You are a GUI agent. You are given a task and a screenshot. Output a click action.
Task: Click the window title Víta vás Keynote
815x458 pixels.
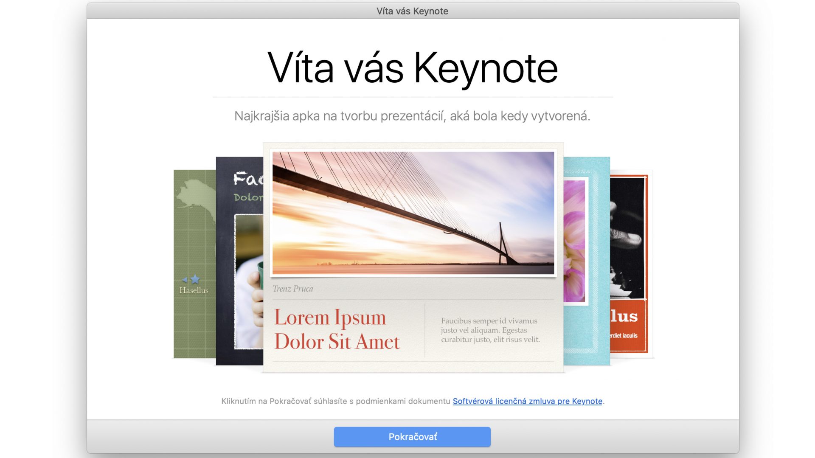pyautogui.click(x=412, y=11)
